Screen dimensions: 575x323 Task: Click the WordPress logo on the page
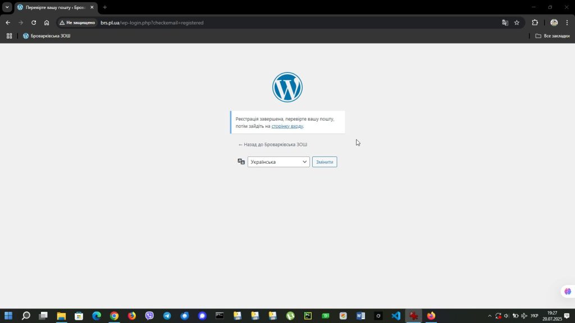tap(287, 87)
